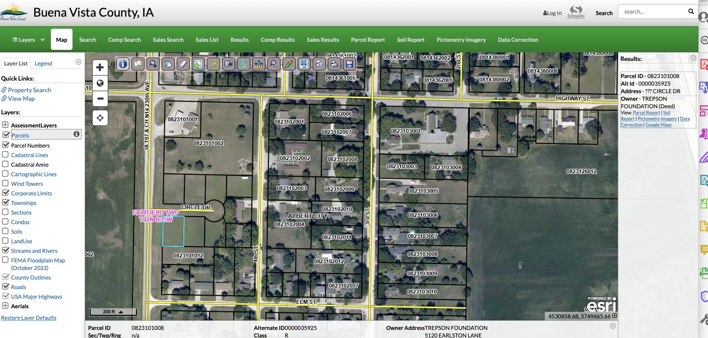708x338 pixels.
Task: Switch to the Legend tab
Action: 43,63
